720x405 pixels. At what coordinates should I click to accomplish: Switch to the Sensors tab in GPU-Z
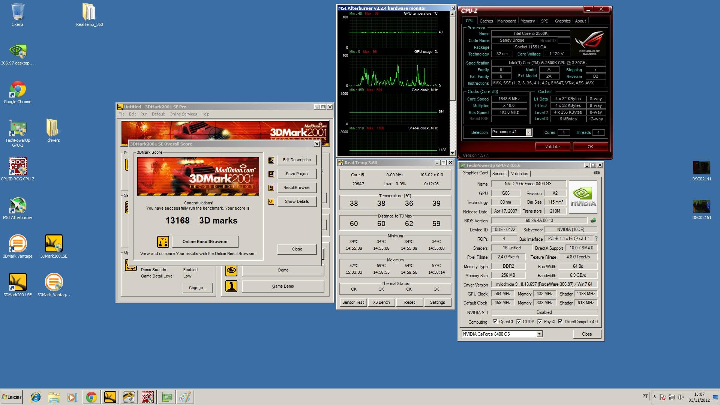coord(499,174)
